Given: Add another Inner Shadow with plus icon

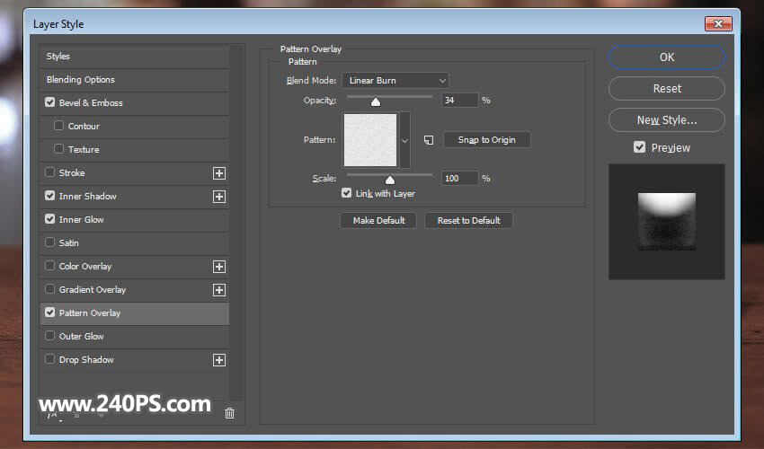Looking at the screenshot, I should [x=219, y=197].
